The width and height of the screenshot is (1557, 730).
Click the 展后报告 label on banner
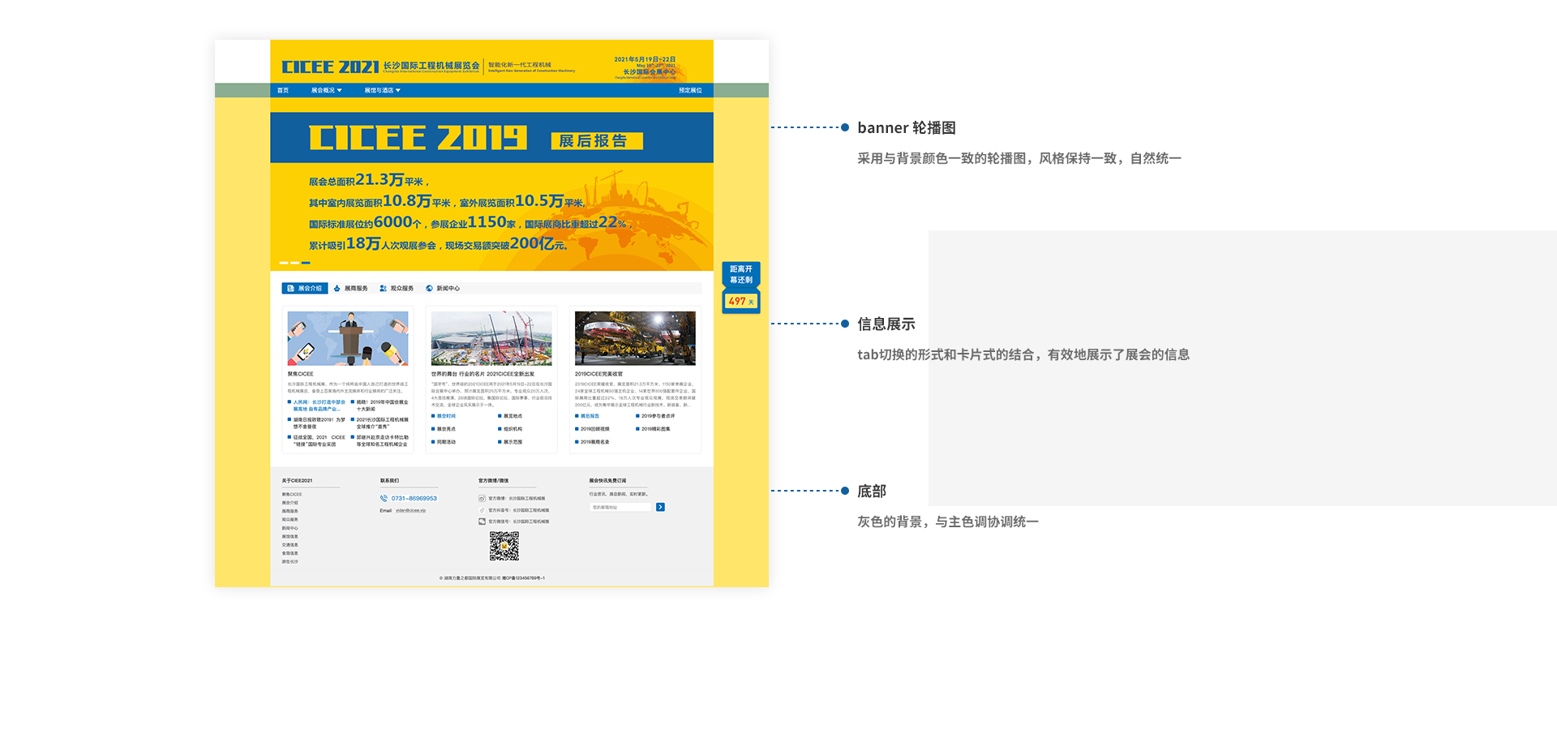coord(597,141)
